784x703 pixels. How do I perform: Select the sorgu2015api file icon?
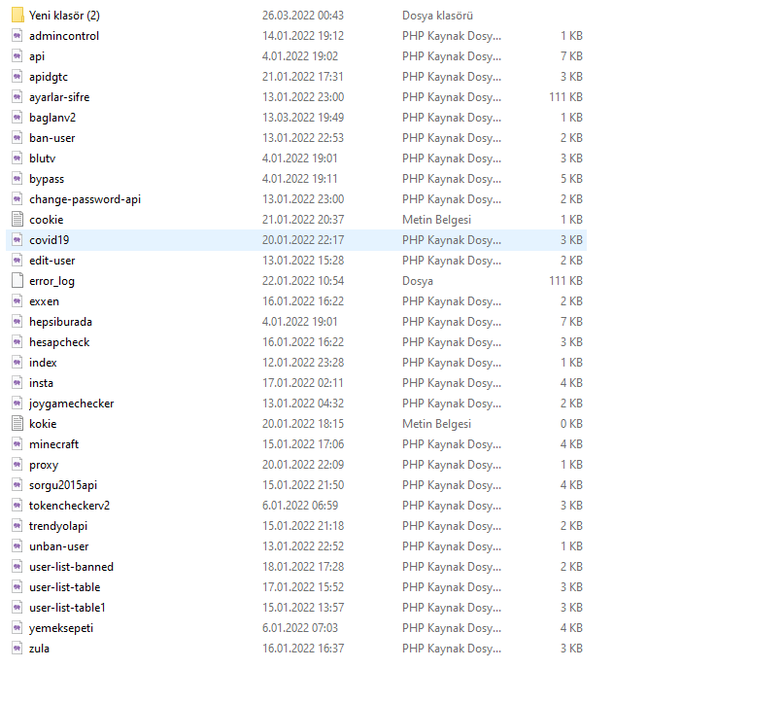pos(17,485)
